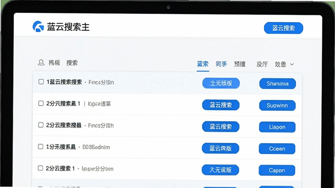Switch to the 设厉 tab
Image resolution: width=335 pixels, height=188 pixels.
[x=262, y=64]
